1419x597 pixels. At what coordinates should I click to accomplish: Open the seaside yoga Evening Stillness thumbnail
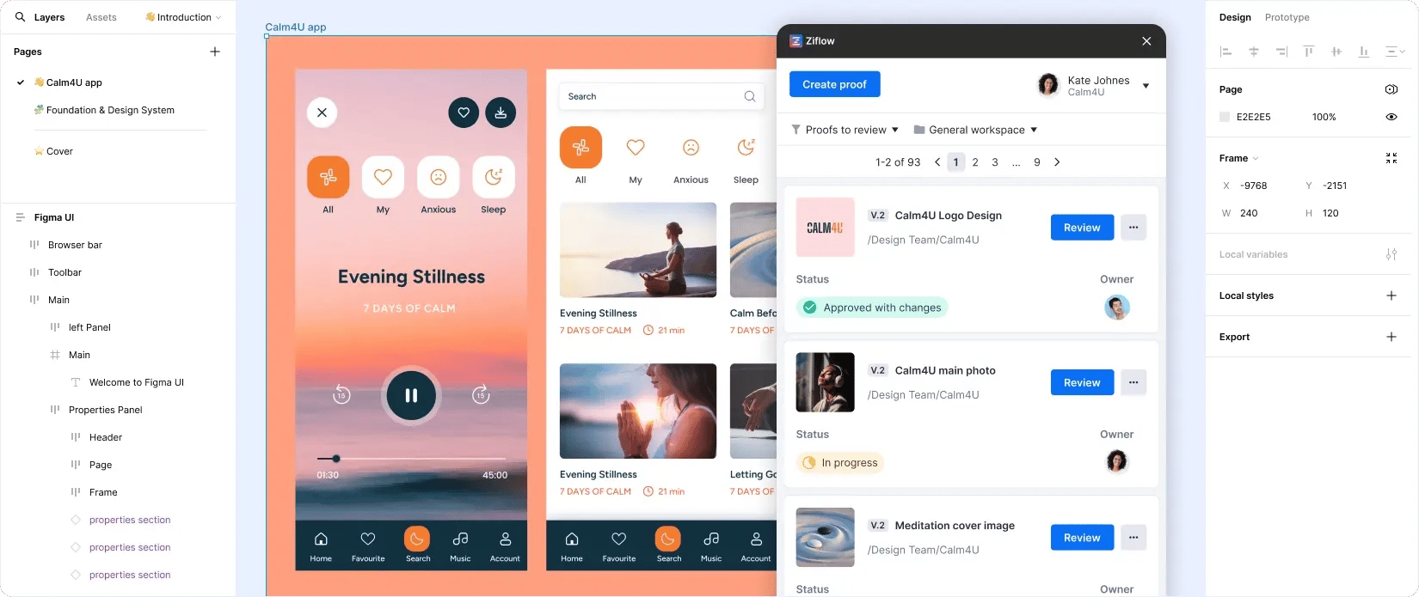tap(638, 250)
